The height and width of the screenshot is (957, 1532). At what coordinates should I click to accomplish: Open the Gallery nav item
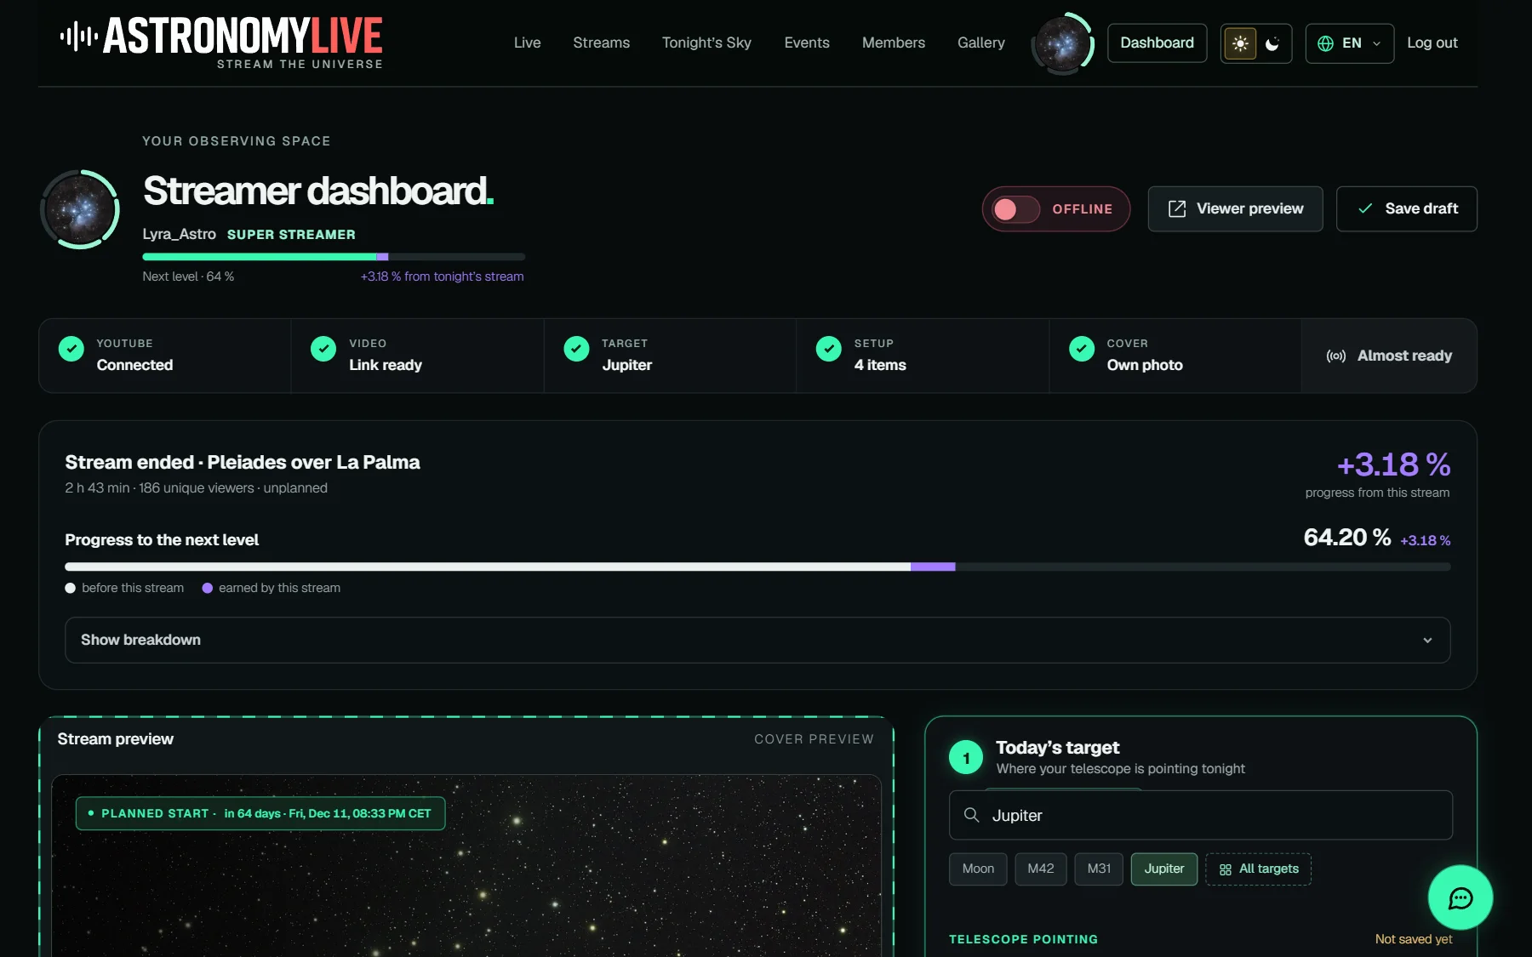tap(981, 43)
